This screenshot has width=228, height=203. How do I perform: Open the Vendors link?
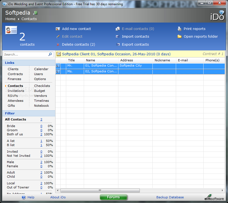pos(40,96)
